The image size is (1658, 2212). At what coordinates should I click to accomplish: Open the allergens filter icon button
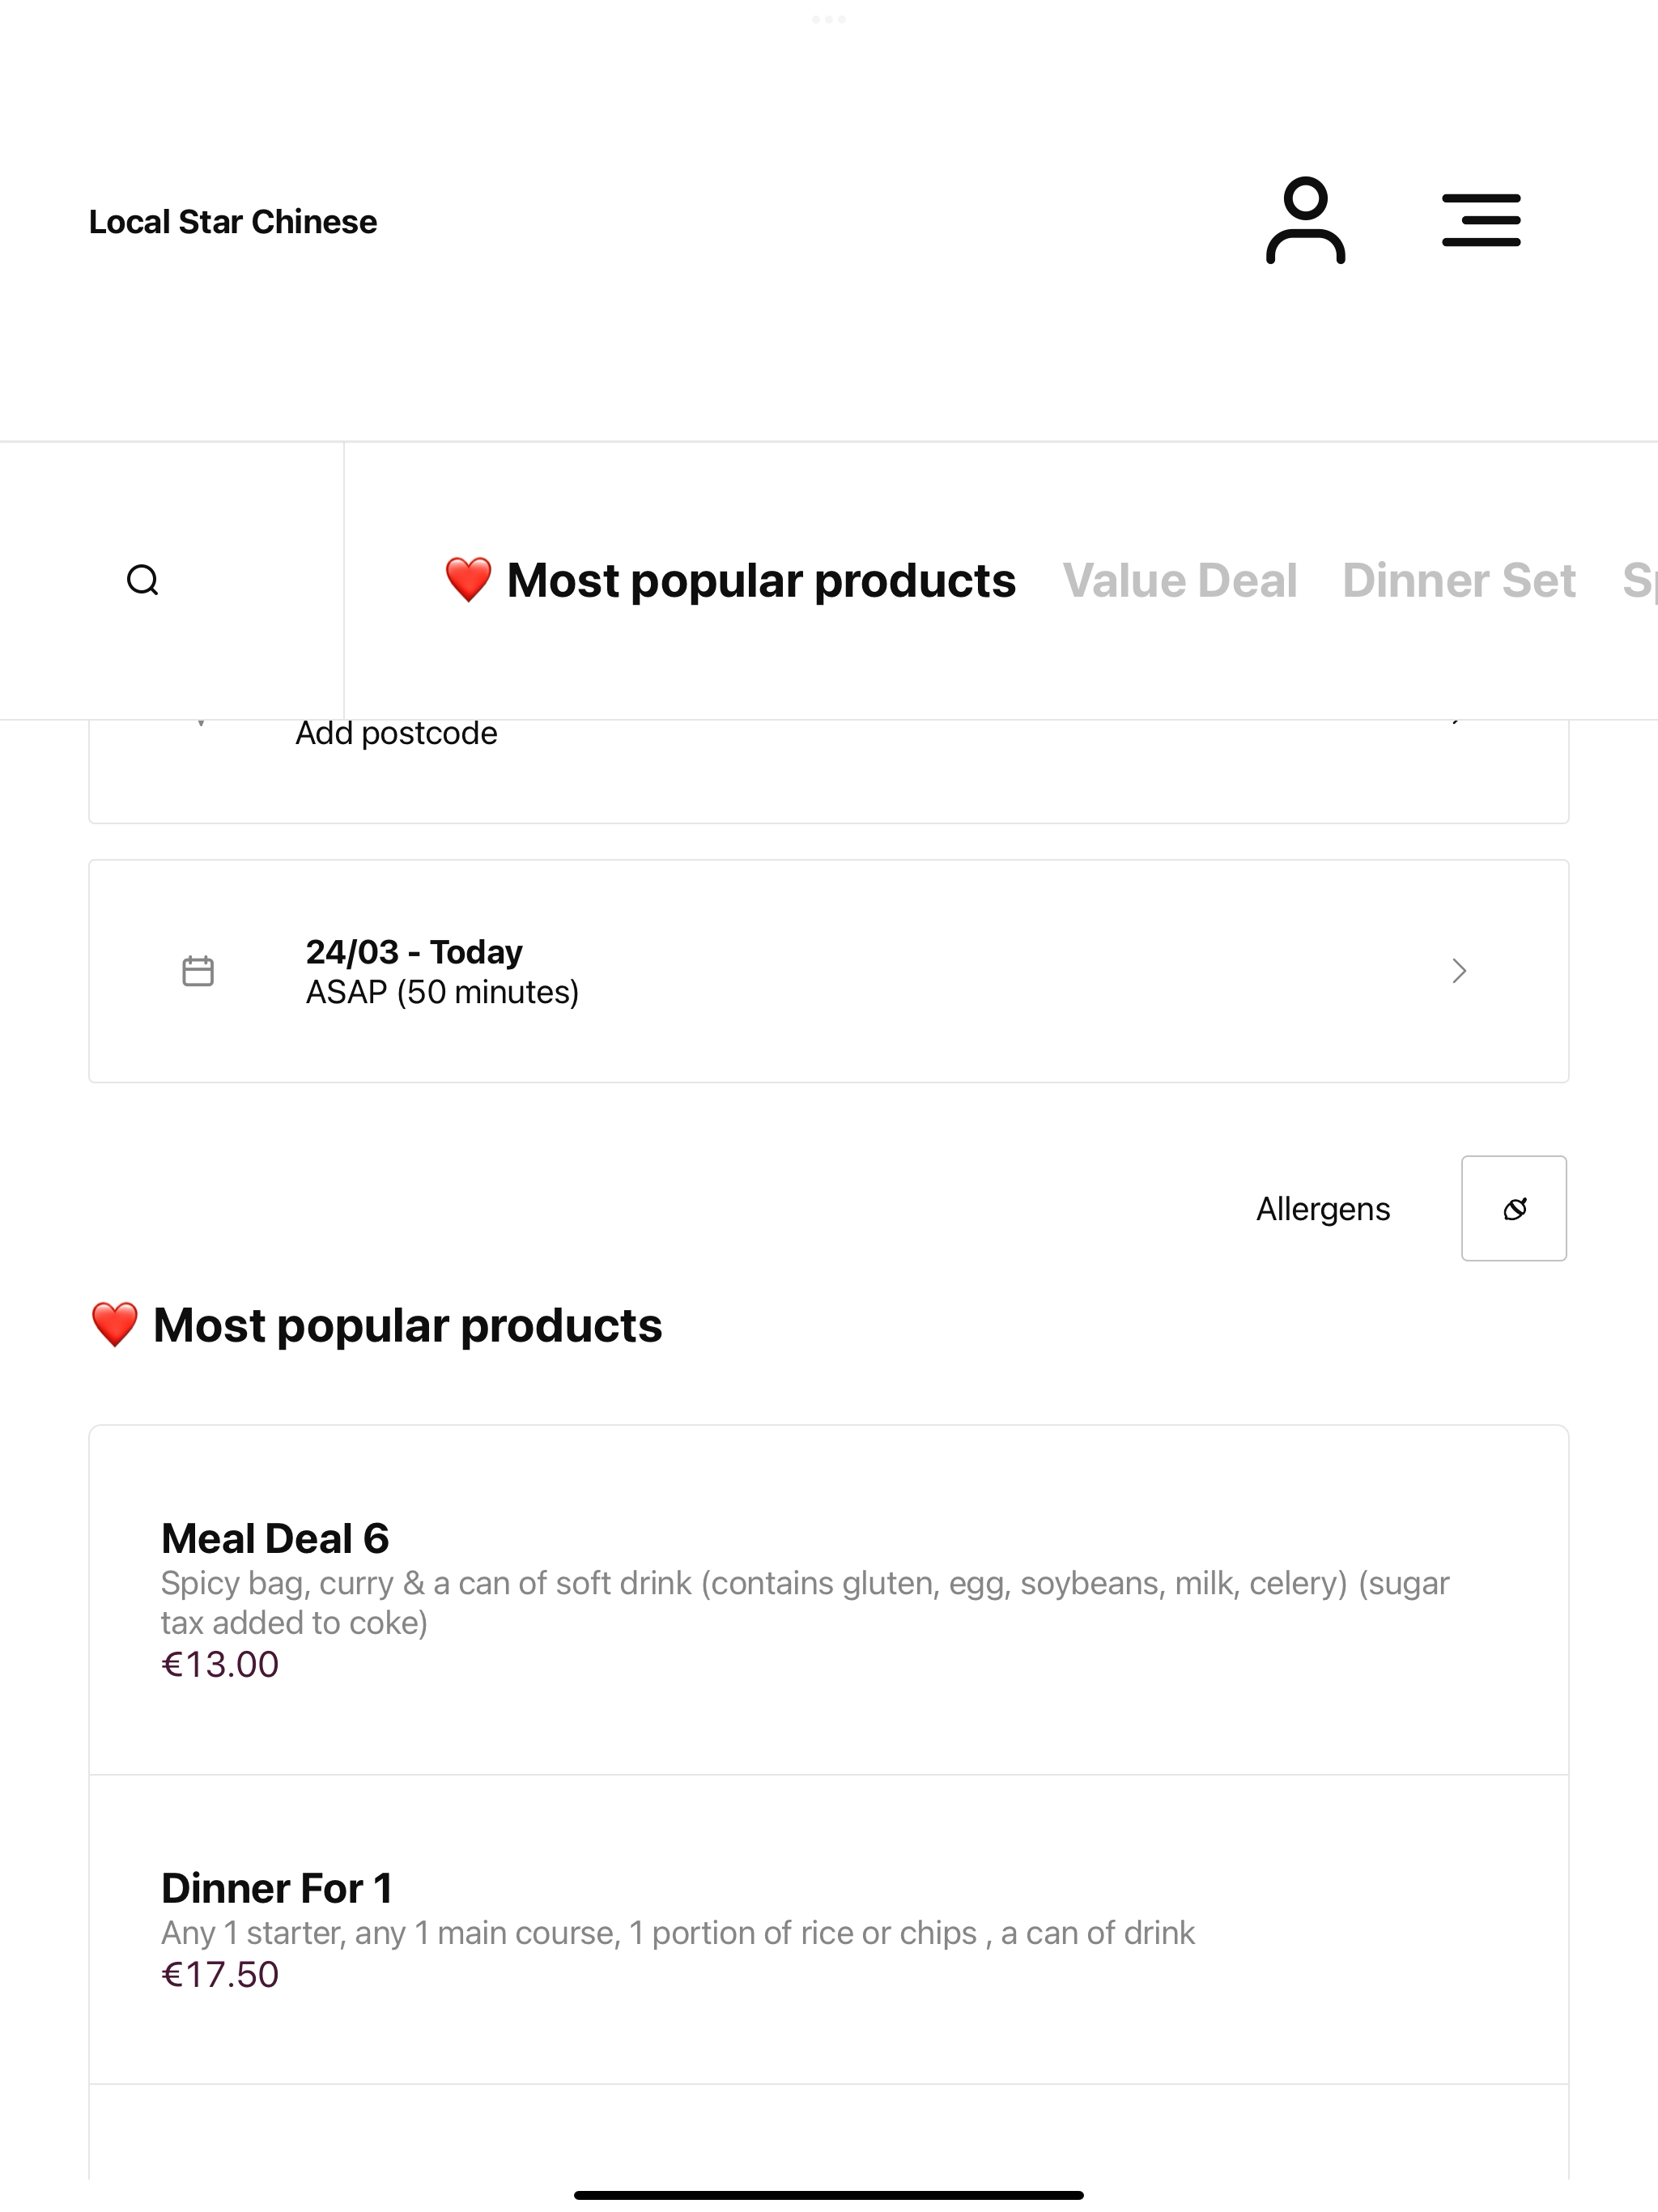pyautogui.click(x=1514, y=1208)
